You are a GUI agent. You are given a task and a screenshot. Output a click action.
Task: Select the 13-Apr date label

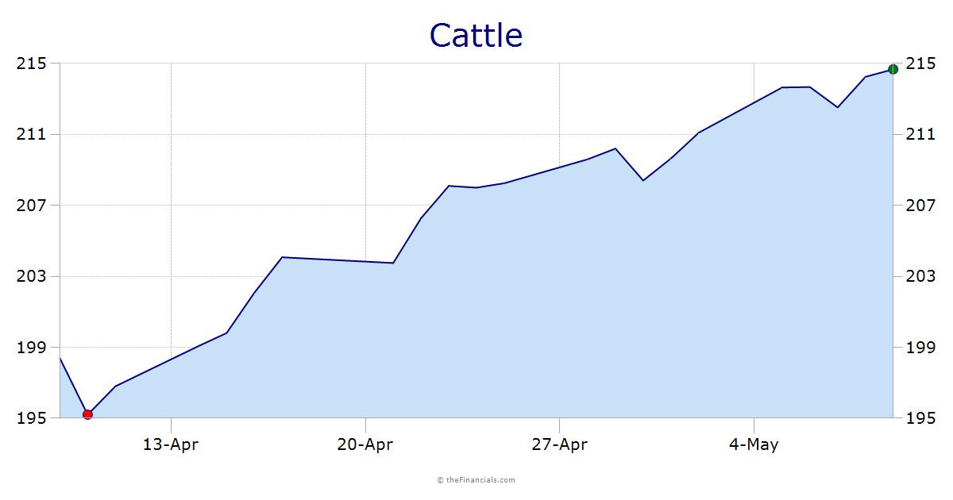coord(171,444)
